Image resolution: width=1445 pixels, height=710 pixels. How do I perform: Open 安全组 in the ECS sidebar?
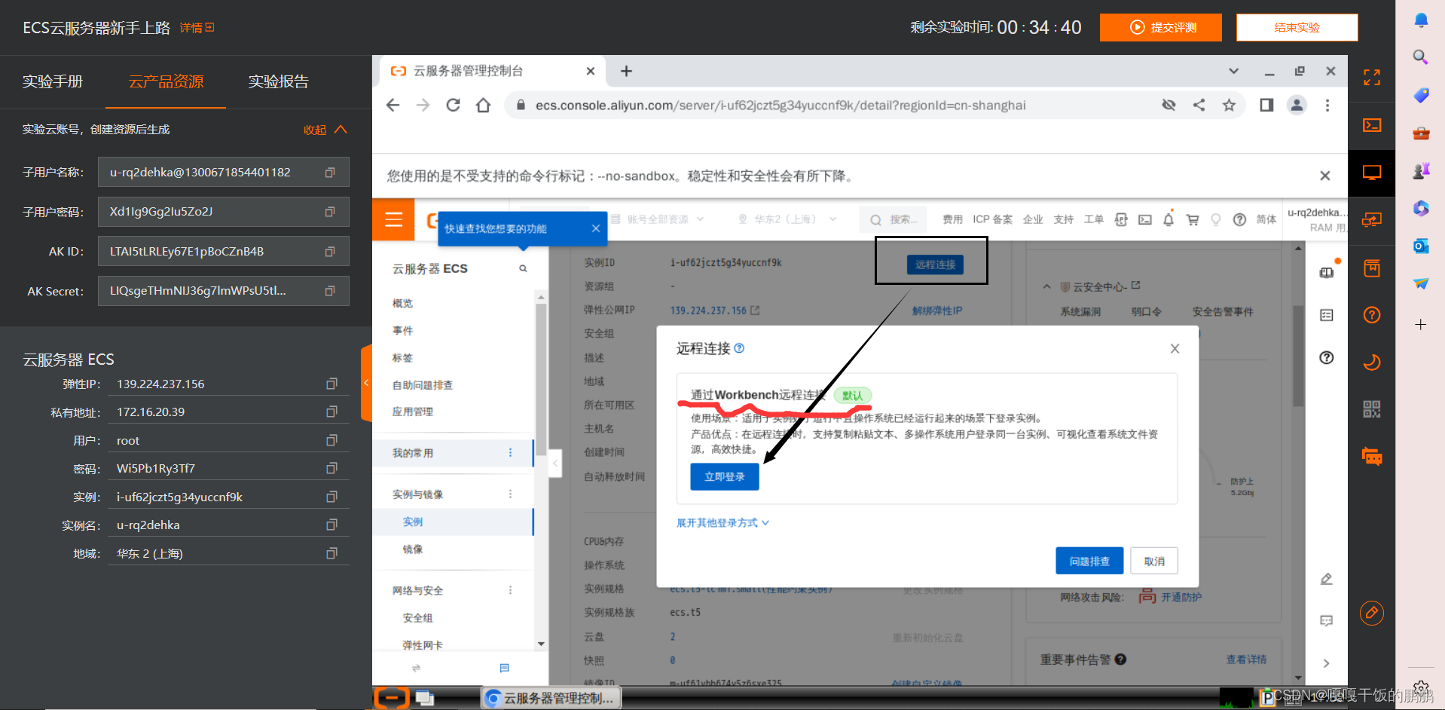click(417, 617)
